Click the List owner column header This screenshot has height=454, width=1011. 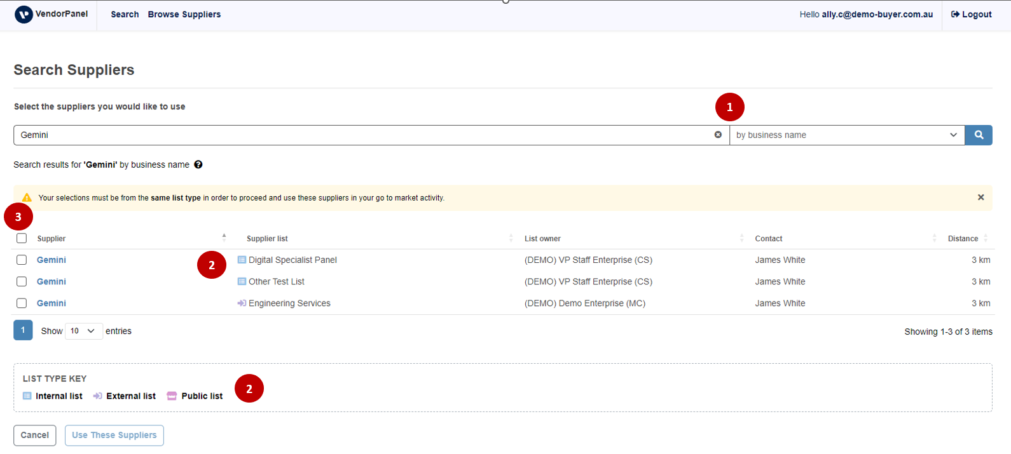[542, 239]
